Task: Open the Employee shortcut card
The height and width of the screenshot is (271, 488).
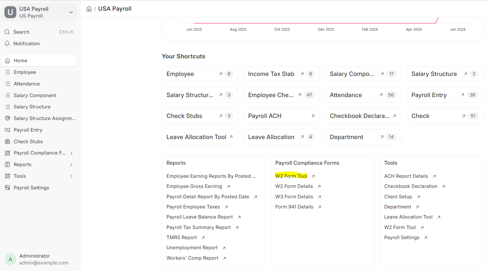Action: tap(200, 74)
